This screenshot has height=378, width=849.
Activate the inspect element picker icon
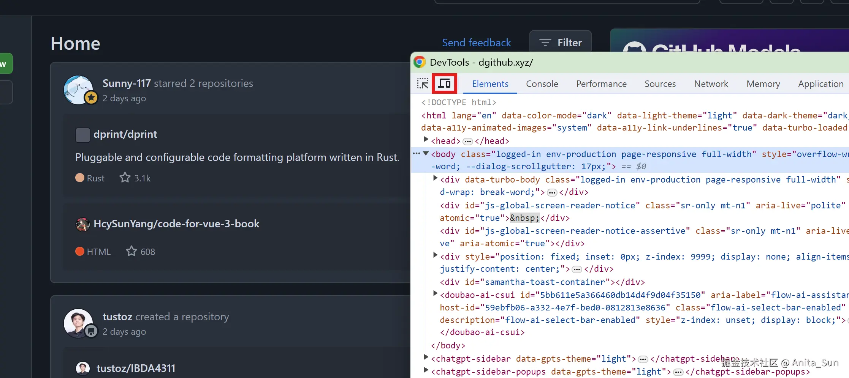[423, 83]
